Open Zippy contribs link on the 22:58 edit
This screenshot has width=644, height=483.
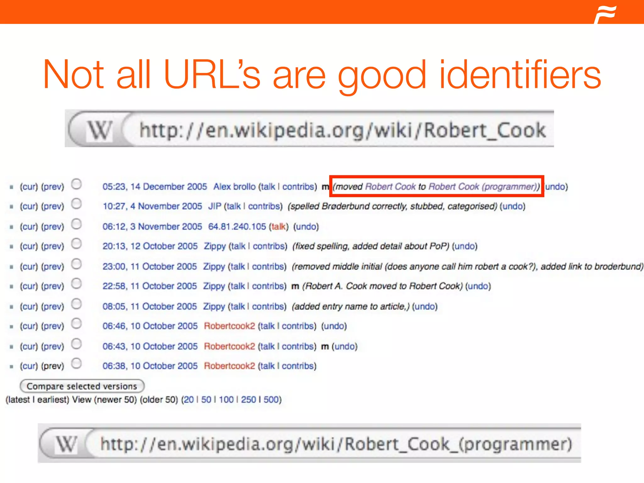tap(269, 286)
